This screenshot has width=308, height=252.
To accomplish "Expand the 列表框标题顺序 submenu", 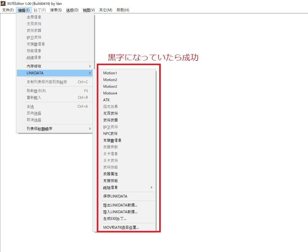I will 40,128.
